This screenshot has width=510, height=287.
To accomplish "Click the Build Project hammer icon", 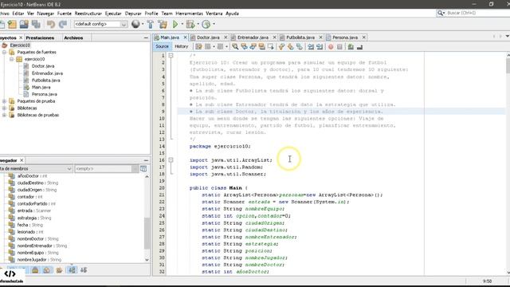I will pyautogui.click(x=151, y=25).
